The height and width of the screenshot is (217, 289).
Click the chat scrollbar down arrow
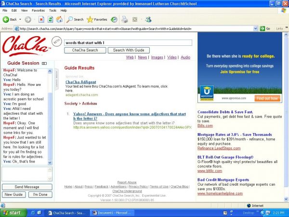coord(50,163)
